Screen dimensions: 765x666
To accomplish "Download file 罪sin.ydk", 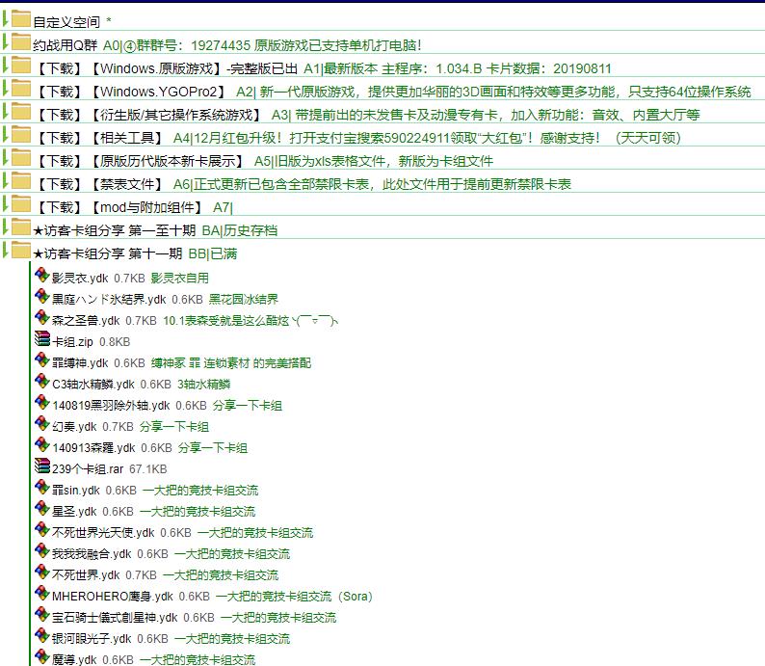I will (75, 491).
